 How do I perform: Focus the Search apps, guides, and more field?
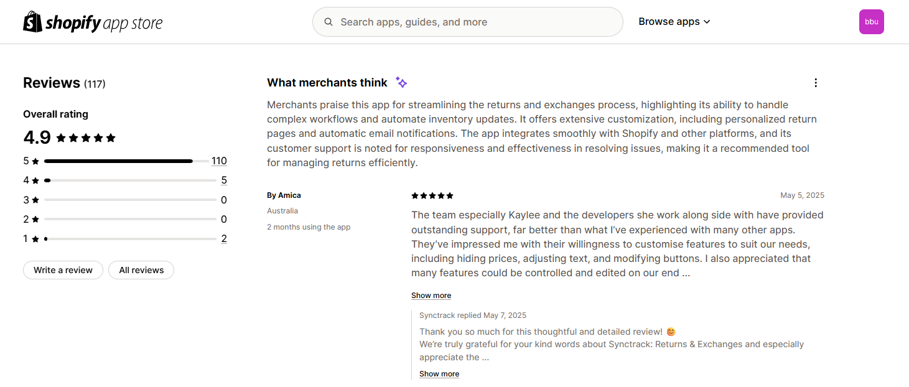[x=467, y=22]
